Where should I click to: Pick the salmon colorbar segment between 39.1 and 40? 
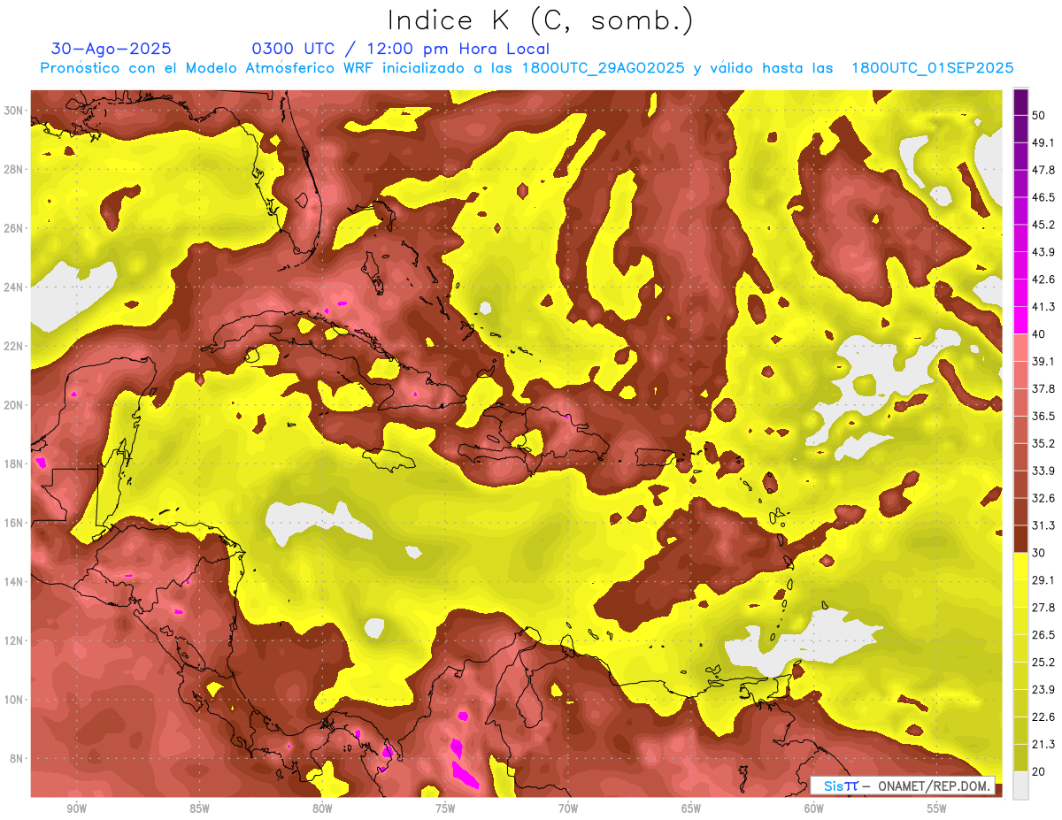click(1020, 348)
